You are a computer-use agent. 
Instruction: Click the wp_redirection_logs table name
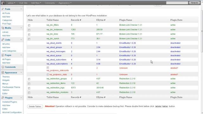[56, 88]
